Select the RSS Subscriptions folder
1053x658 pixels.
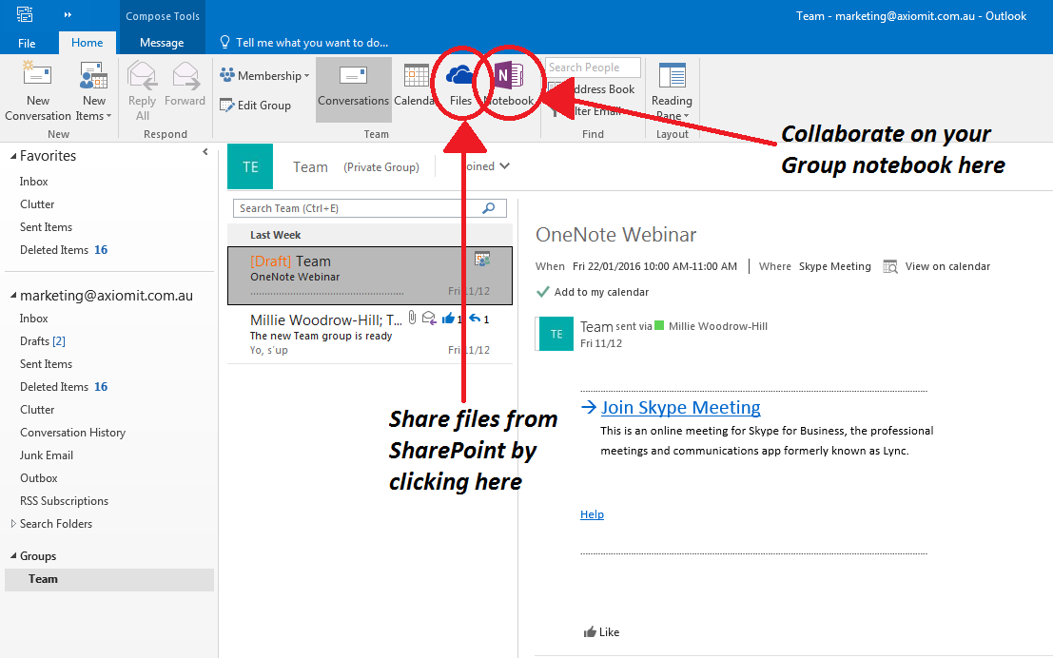64,501
